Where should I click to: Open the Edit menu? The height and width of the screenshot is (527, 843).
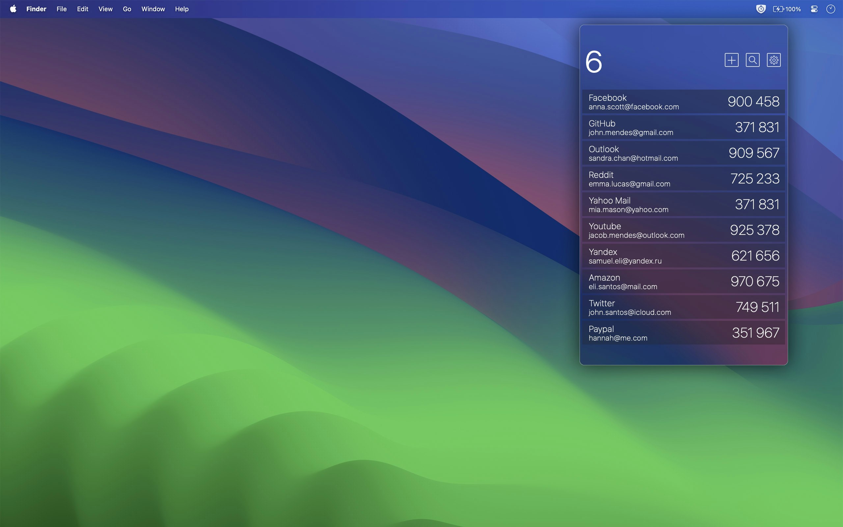coord(83,9)
